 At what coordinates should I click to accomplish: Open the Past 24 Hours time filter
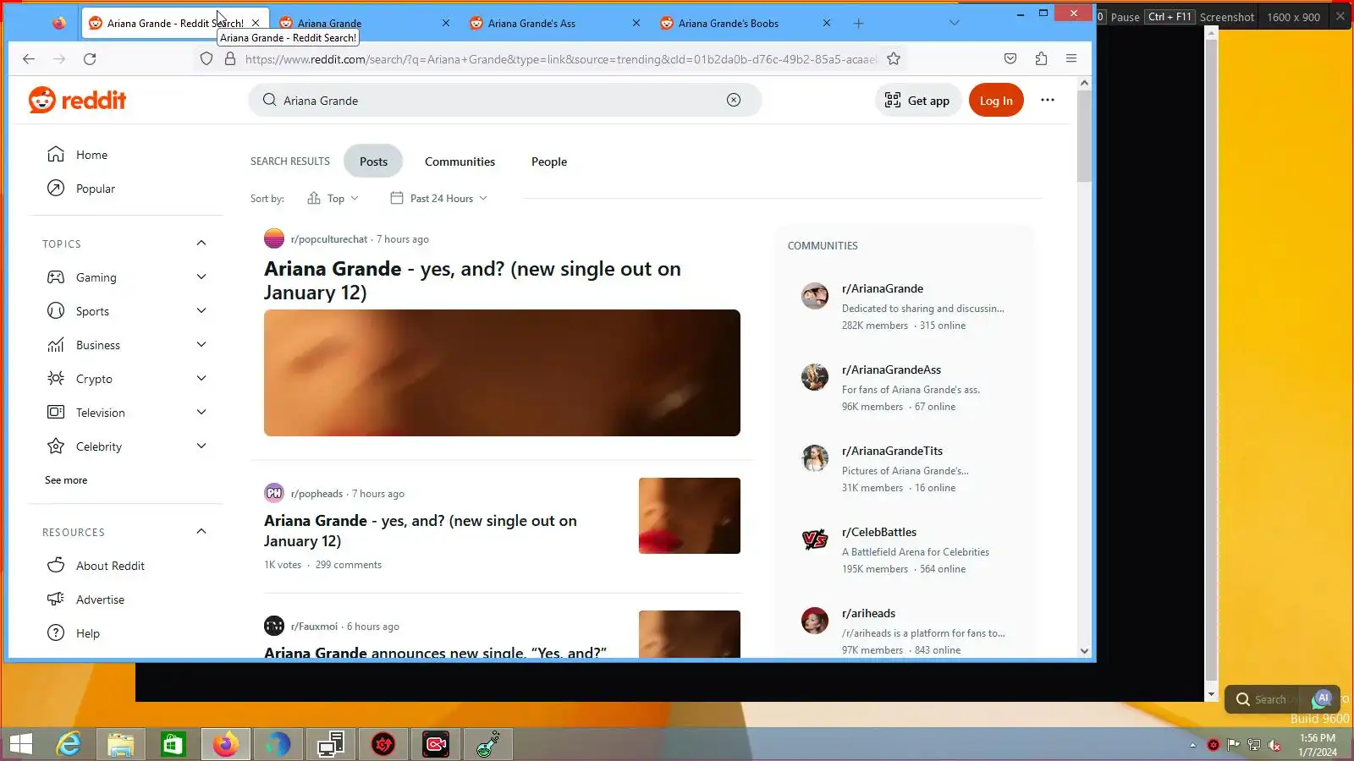tap(438, 199)
